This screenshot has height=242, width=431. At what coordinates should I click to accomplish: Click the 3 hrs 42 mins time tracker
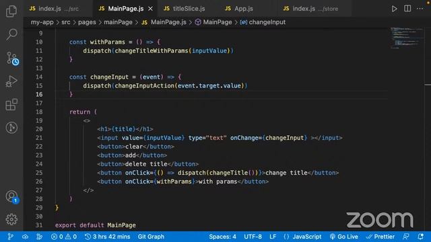click(x=108, y=237)
